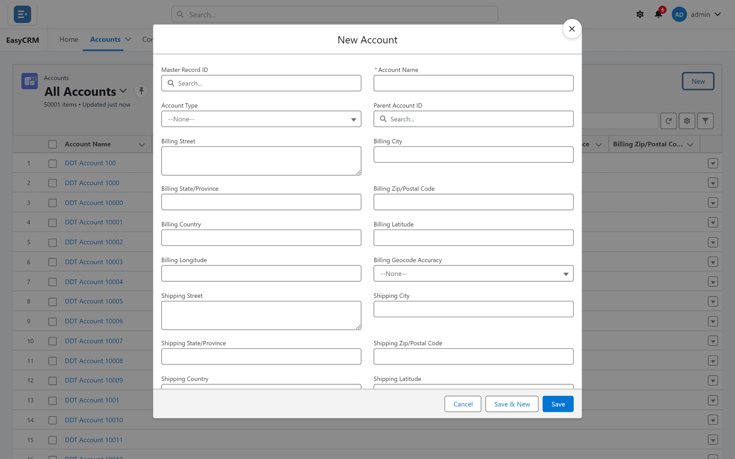This screenshot has width=735, height=459.
Task: Open row actions for DDT Account 1001
Action: click(713, 401)
